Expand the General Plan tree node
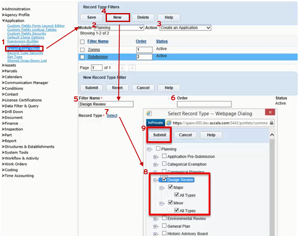Image resolution: width=298 pixels, height=236 pixels. pos(156,227)
